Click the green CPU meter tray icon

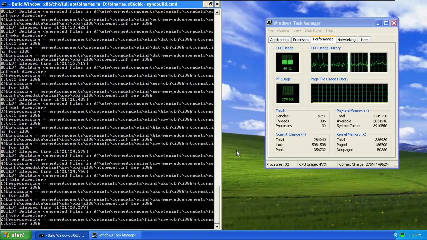402,235
